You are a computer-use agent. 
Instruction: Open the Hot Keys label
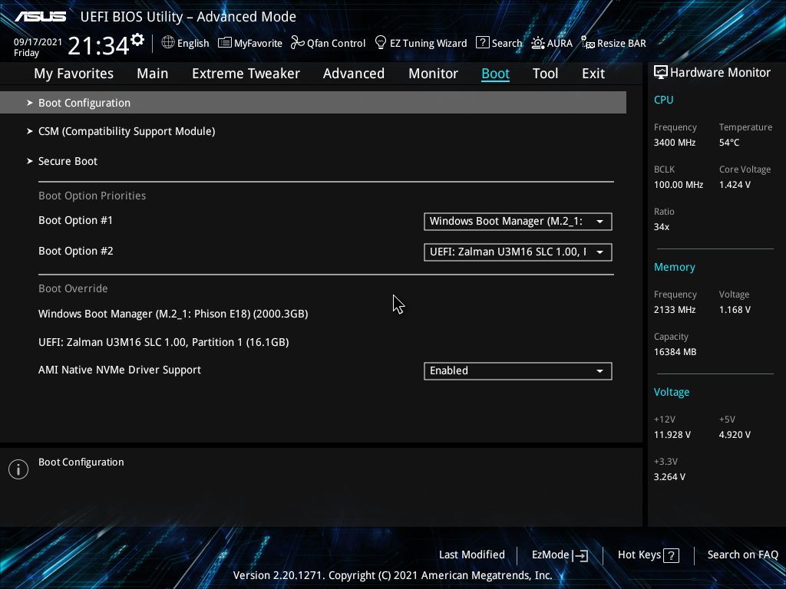(x=639, y=555)
